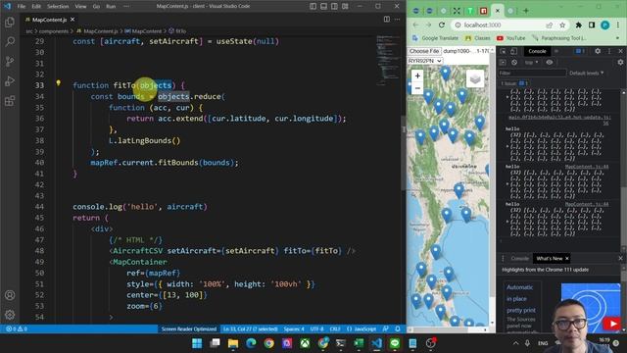Toggle the secondary side bar layout icon
The width and height of the screenshot is (627, 353).
pyautogui.click(x=334, y=7)
